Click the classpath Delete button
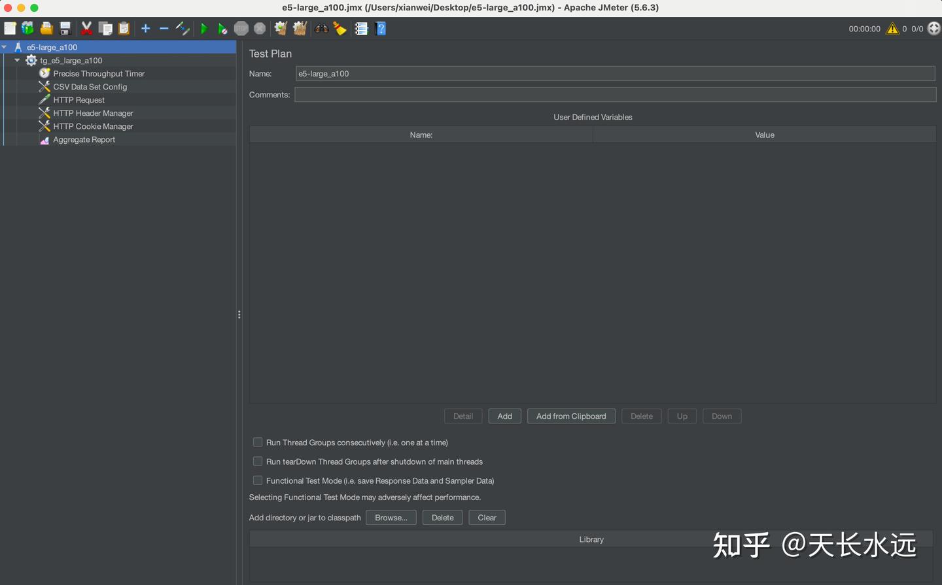This screenshot has width=942, height=585. tap(443, 518)
